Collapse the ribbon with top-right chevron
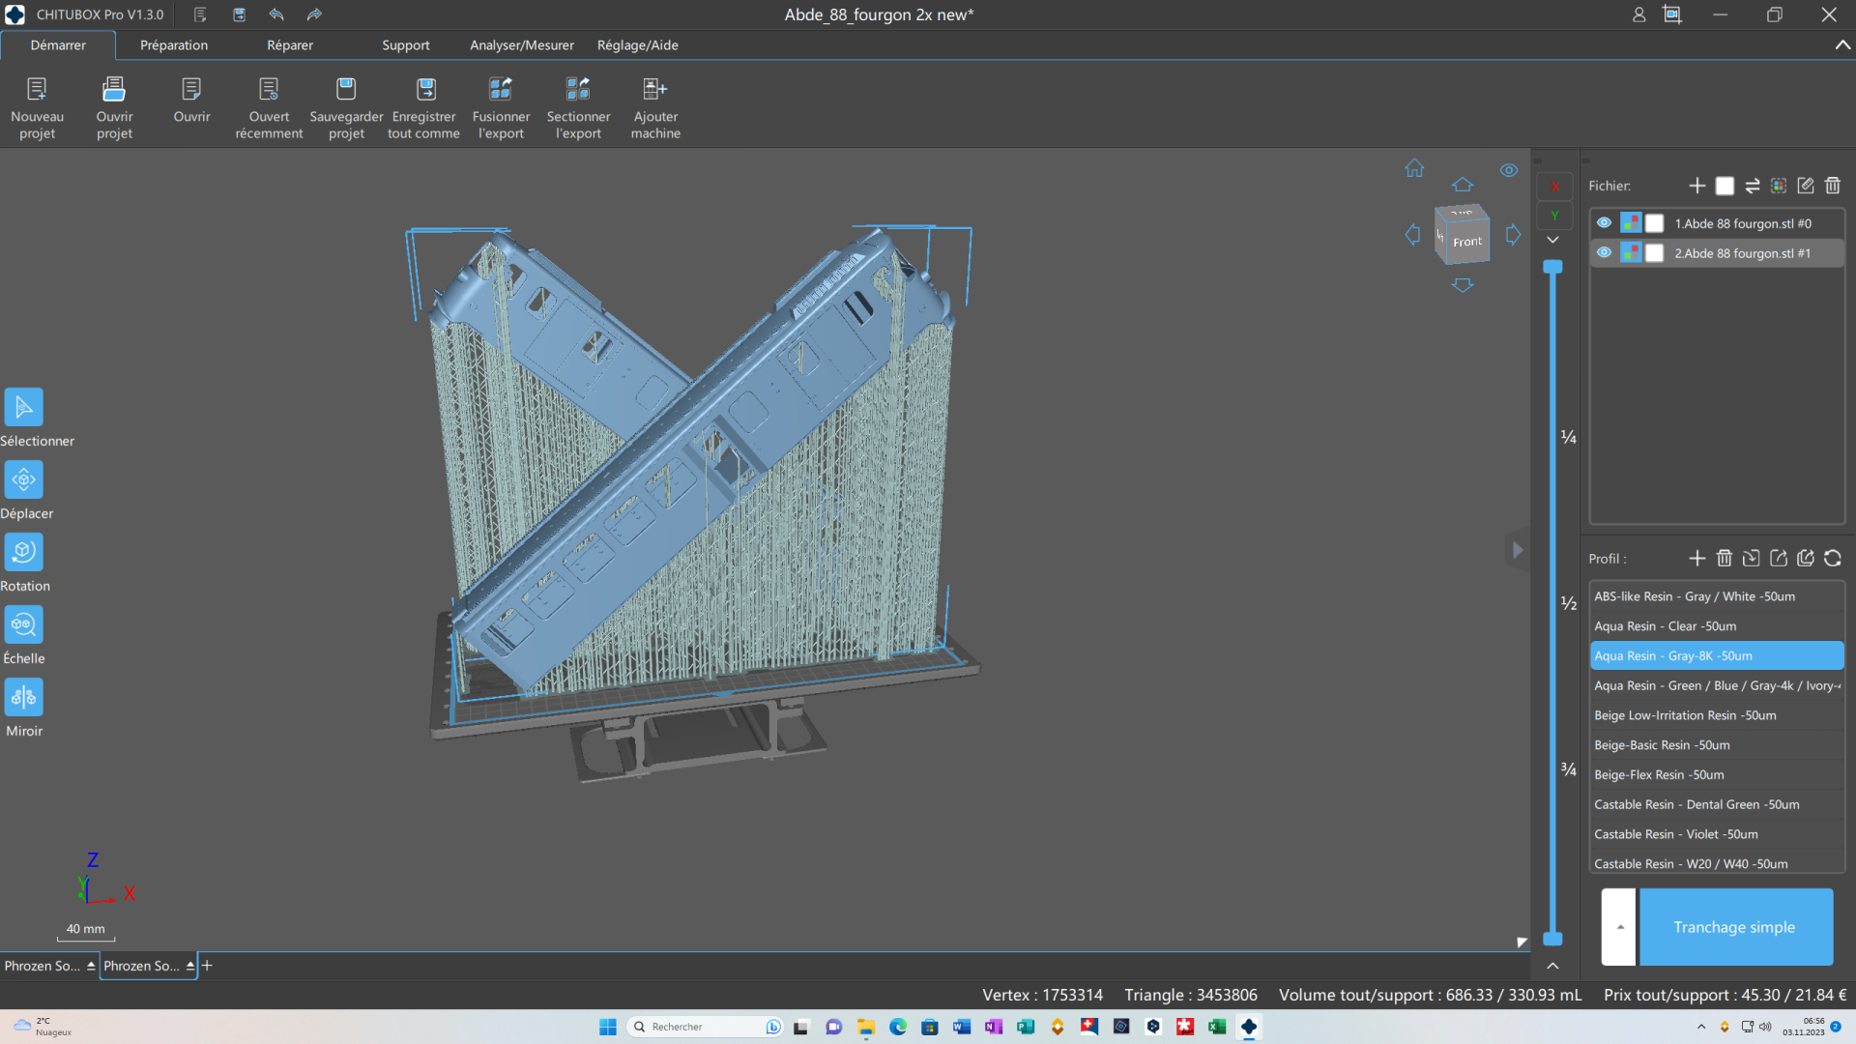This screenshot has height=1044, width=1856. [1842, 45]
